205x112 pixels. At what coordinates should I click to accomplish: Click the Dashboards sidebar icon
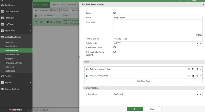2,5
